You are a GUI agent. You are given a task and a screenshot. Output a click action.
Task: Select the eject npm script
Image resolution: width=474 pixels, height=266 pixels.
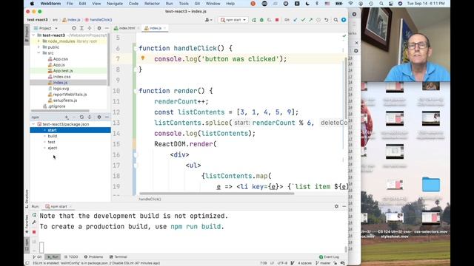pos(53,148)
